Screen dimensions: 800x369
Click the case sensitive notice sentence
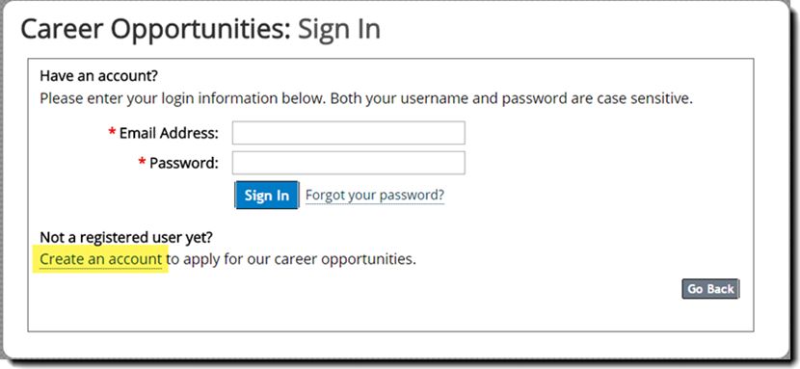tap(512, 98)
